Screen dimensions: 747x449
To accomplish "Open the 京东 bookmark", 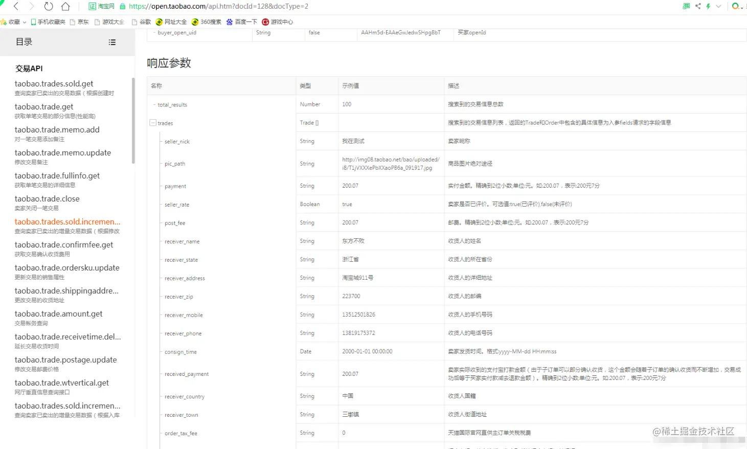I will coord(79,22).
